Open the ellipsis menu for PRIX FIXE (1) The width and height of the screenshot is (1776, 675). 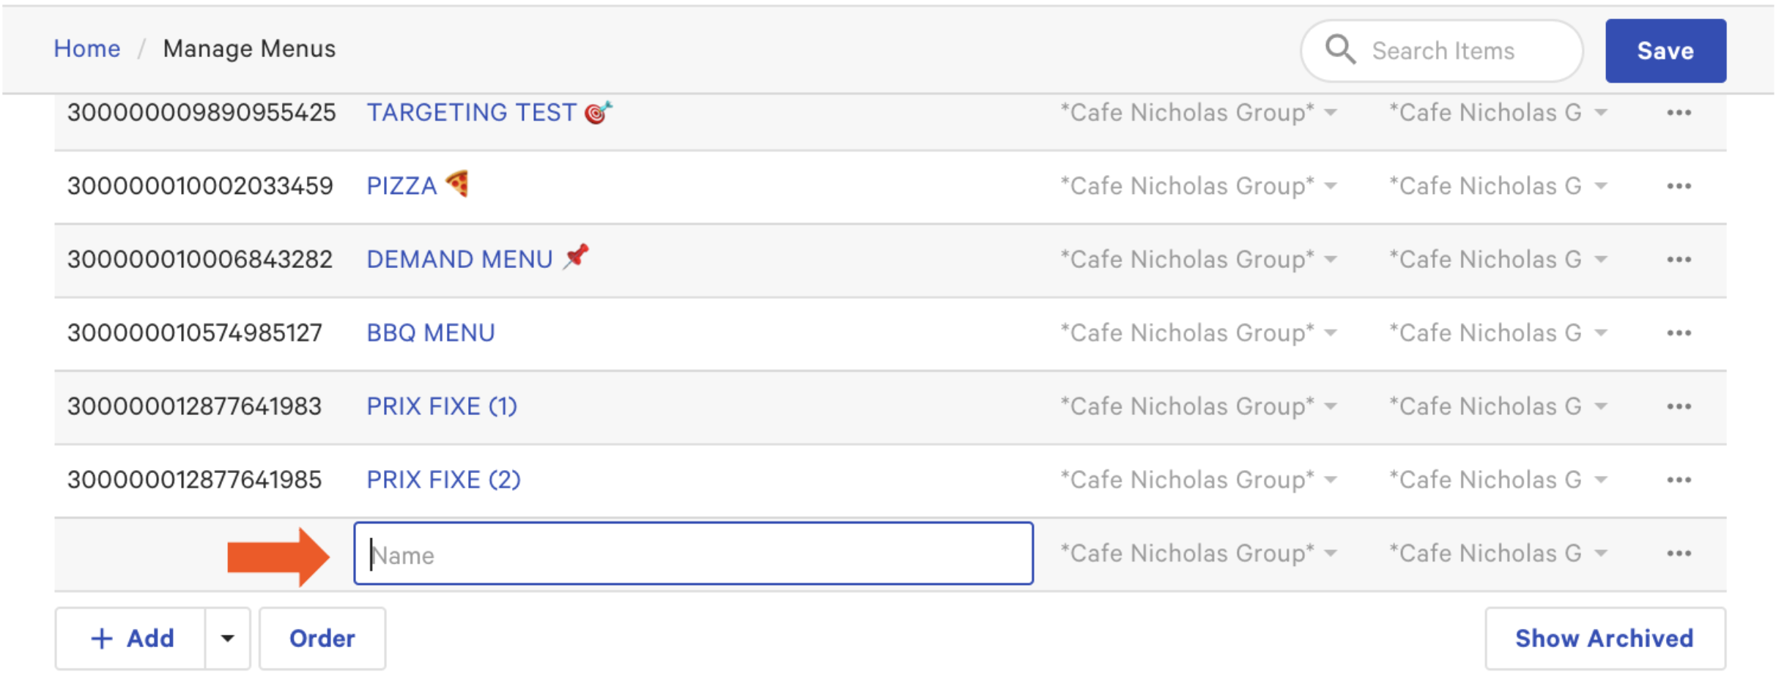1679,406
